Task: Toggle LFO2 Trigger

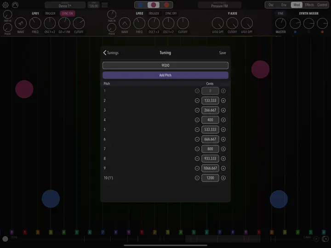Action: pos(154,13)
